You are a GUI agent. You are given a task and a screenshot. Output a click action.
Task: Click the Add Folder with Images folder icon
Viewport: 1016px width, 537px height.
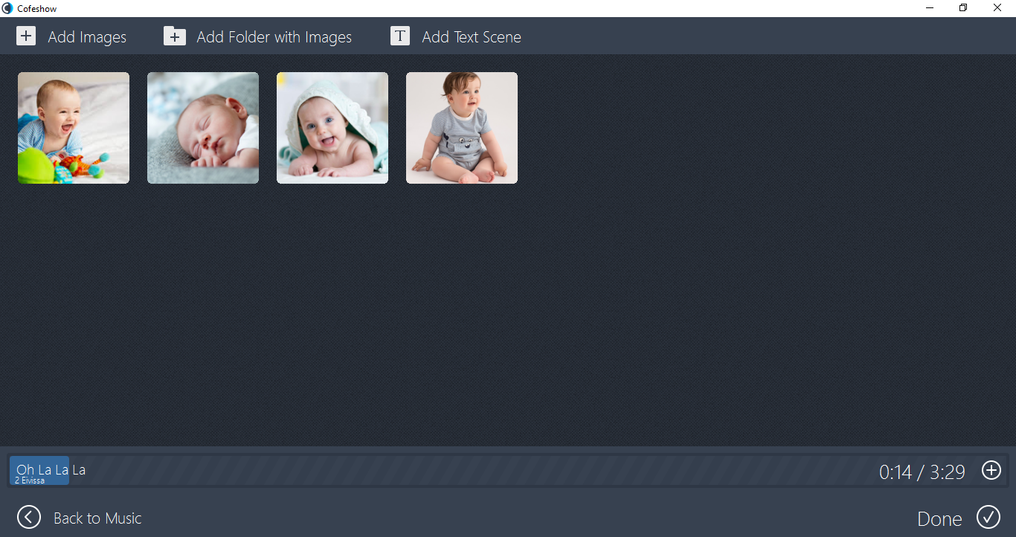tap(175, 36)
